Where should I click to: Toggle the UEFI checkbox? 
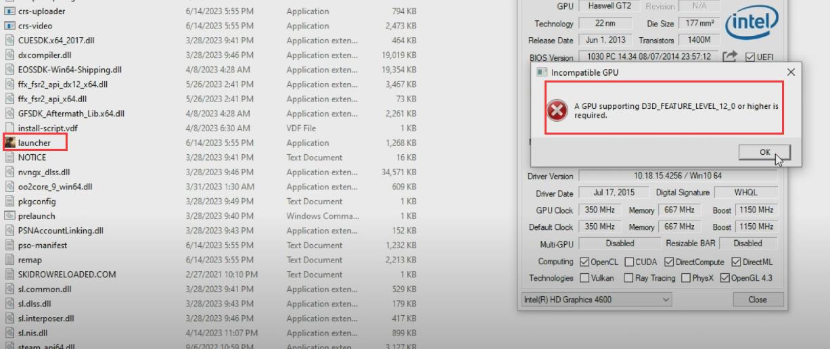pyautogui.click(x=750, y=57)
